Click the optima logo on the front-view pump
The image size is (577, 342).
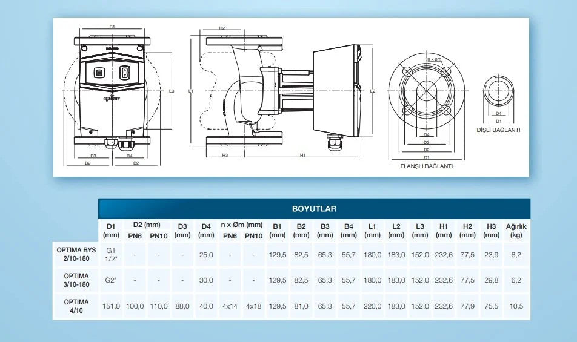point(112,98)
